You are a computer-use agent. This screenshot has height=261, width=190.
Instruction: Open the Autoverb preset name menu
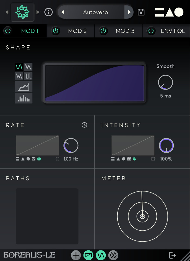(x=96, y=12)
